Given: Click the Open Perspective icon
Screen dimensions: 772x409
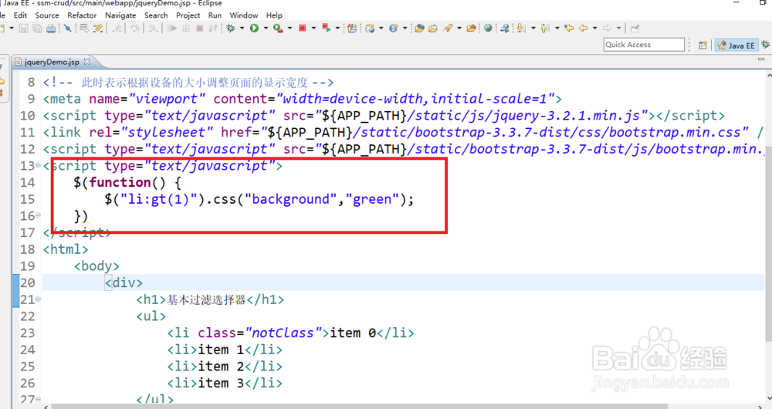Looking at the screenshot, I should [x=703, y=45].
